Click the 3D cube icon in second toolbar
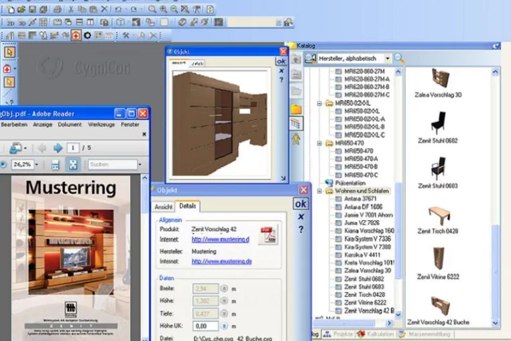 (x=120, y=22)
